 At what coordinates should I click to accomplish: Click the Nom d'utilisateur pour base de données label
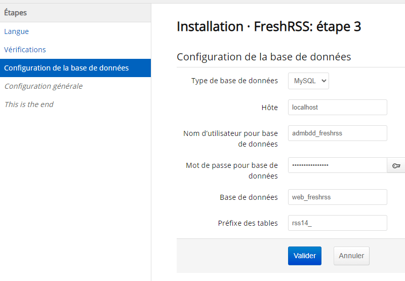point(230,138)
